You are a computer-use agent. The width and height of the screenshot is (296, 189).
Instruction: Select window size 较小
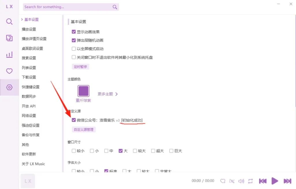pos(74,151)
